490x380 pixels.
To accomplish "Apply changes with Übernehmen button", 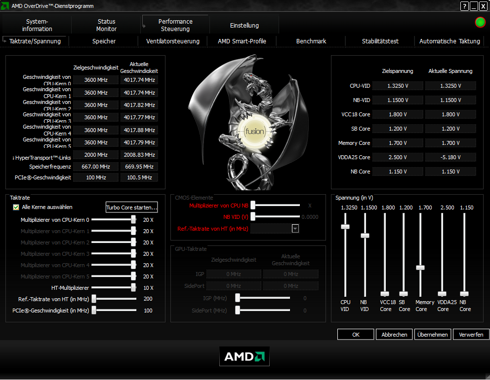I will (x=433, y=335).
